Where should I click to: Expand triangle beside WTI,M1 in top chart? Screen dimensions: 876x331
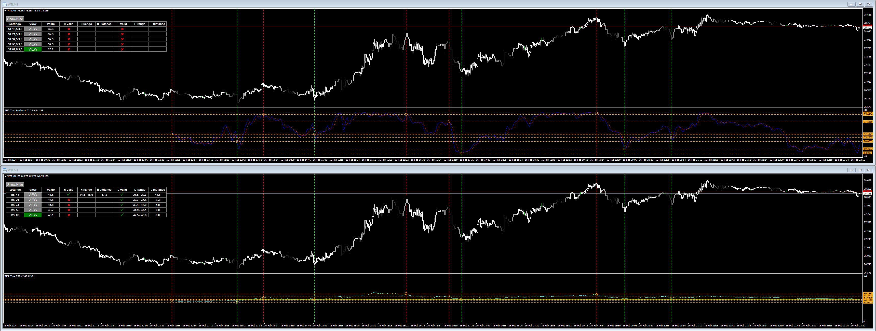[5, 11]
